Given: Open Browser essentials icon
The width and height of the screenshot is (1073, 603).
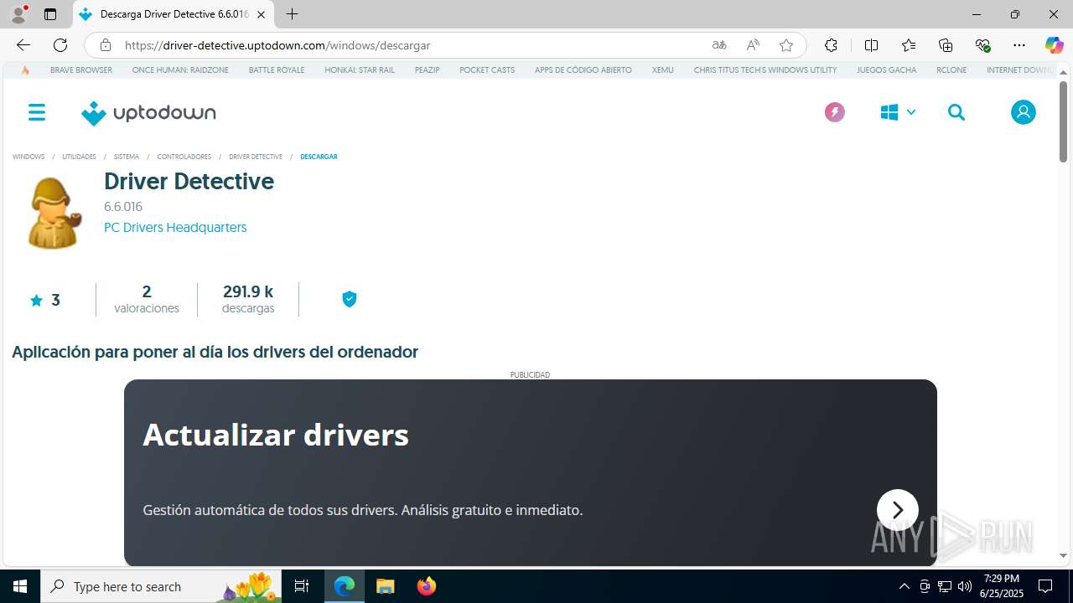Looking at the screenshot, I should tap(982, 45).
